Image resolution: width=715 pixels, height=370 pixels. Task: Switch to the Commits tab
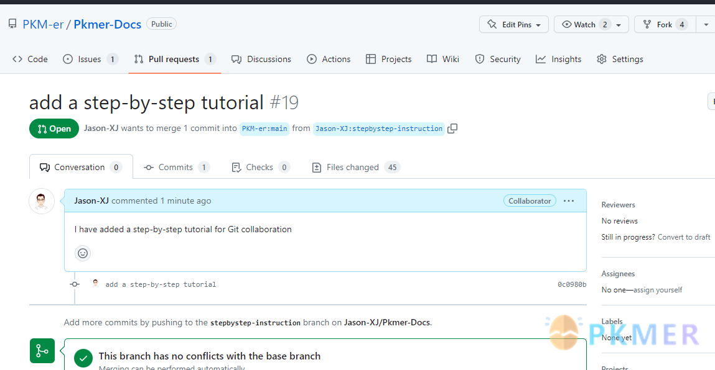coord(177,168)
